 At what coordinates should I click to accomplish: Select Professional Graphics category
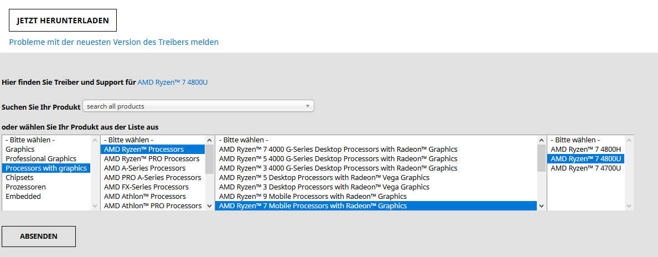pos(46,159)
